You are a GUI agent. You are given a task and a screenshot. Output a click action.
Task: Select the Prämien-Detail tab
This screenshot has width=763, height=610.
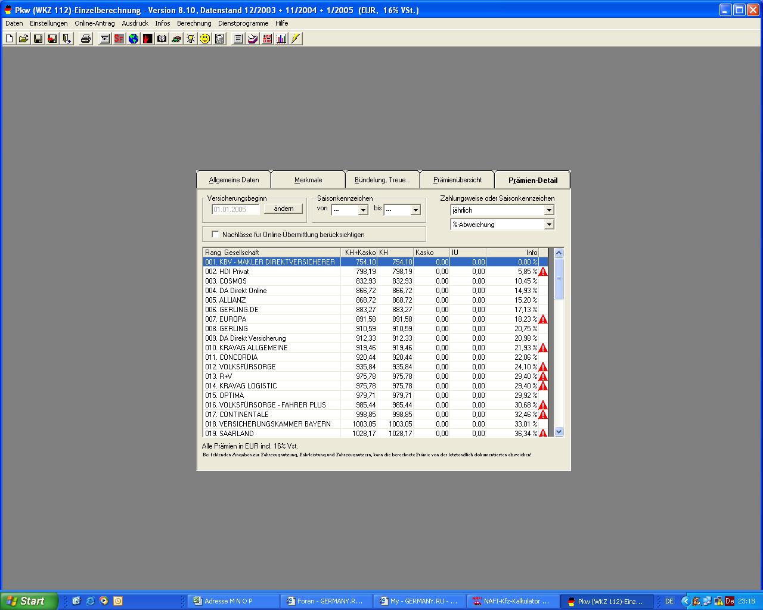[533, 180]
